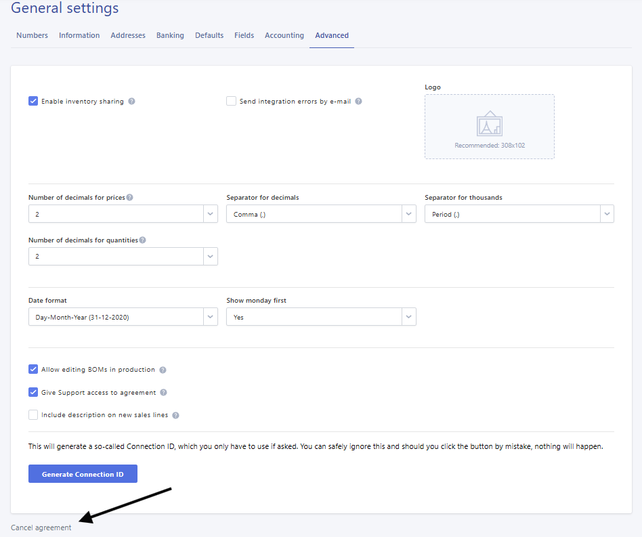642x537 pixels.
Task: Check Include description on new sales lines
Action: tap(33, 415)
